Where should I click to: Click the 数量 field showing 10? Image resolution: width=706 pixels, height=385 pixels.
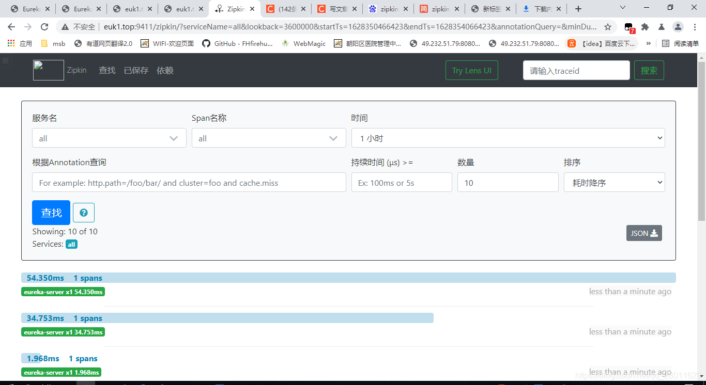tap(508, 182)
